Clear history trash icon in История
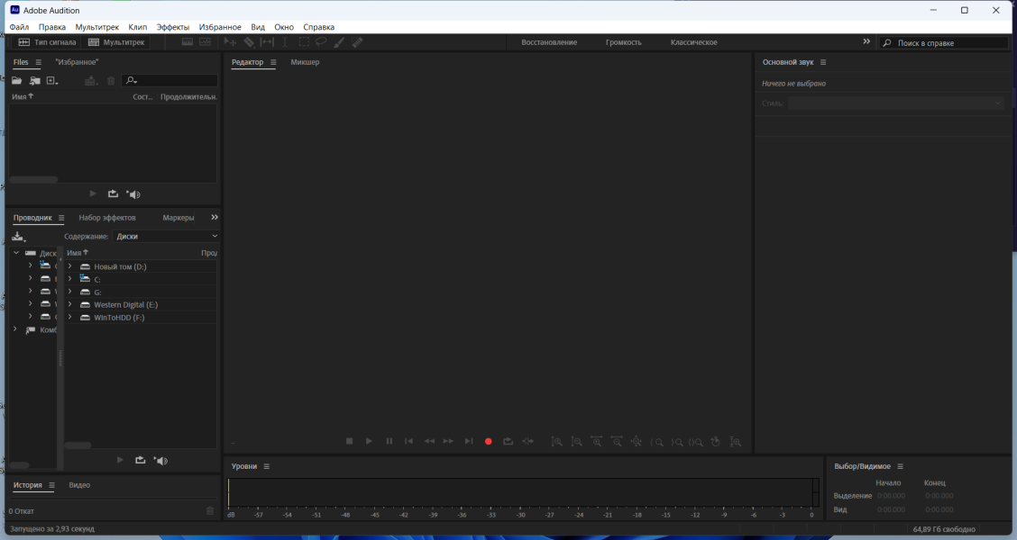Viewport: 1017px width, 540px height. (x=209, y=511)
